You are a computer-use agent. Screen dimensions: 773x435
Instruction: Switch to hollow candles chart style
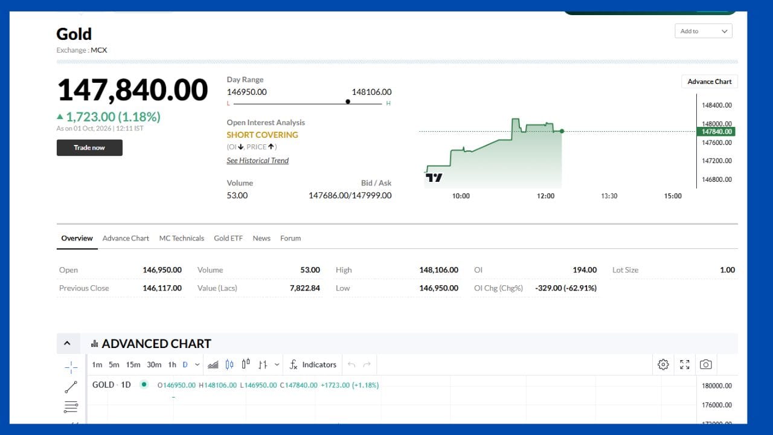(x=246, y=364)
